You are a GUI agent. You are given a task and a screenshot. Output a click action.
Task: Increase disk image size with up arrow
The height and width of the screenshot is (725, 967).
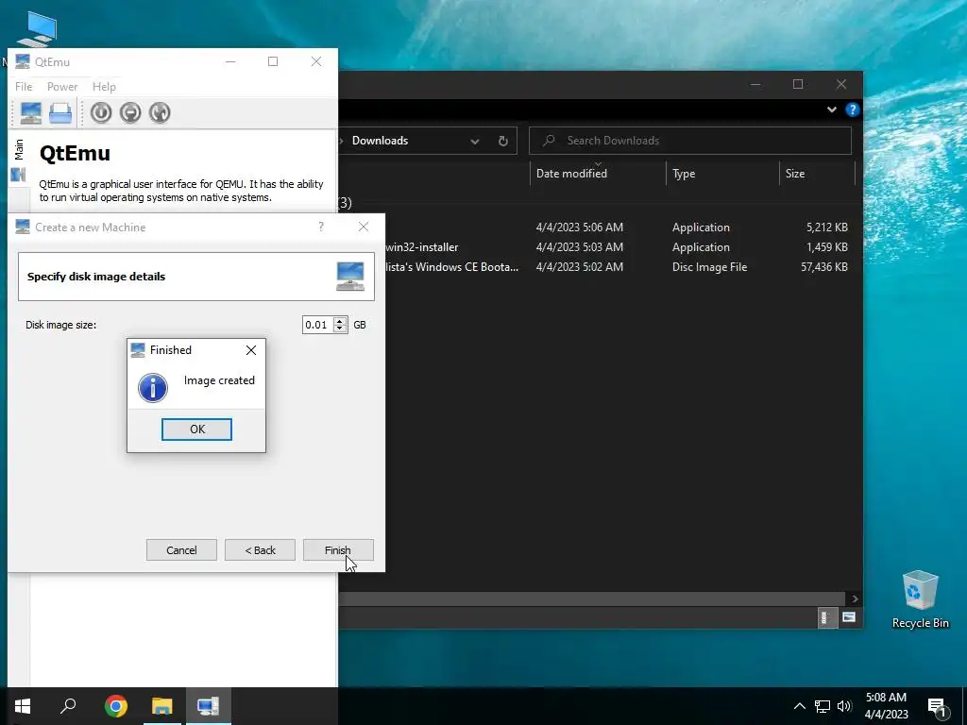point(340,321)
